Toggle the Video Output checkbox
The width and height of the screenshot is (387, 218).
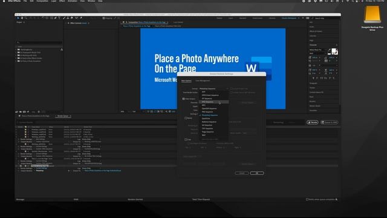[183, 99]
